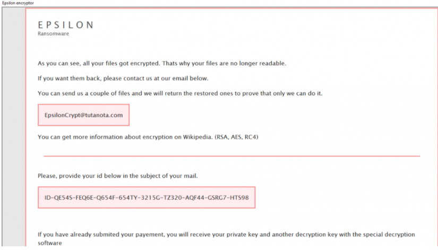
Task: Click the word "Wikipedia"
Action: (x=197, y=137)
